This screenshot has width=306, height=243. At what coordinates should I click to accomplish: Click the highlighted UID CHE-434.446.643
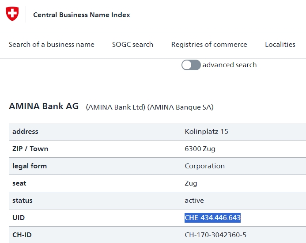(x=212, y=218)
